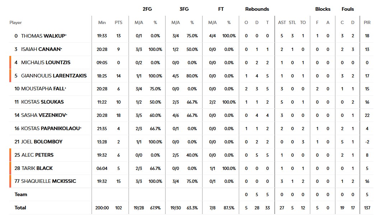Open Thomas Walkup's player profile link
Viewport: 381px width, 223px height.
coord(43,36)
